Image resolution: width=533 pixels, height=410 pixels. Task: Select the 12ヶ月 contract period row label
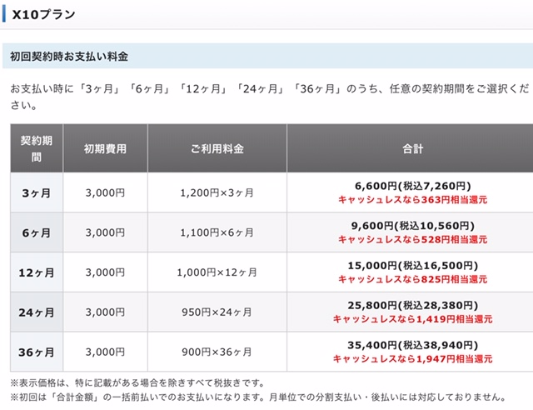tap(36, 272)
